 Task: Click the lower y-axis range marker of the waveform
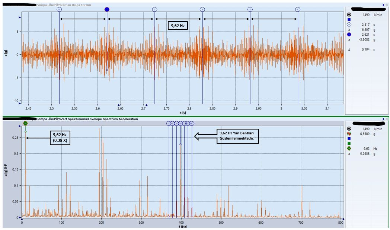[20, 103]
